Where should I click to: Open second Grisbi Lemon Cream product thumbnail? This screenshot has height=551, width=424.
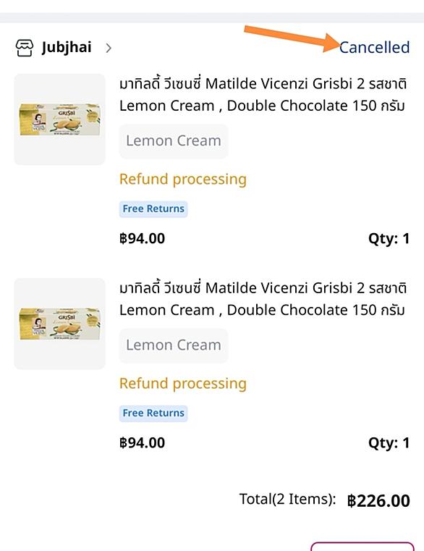point(60,324)
